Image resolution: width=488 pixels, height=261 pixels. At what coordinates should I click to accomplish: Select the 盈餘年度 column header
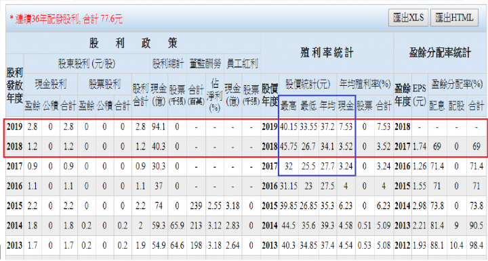coord(403,95)
